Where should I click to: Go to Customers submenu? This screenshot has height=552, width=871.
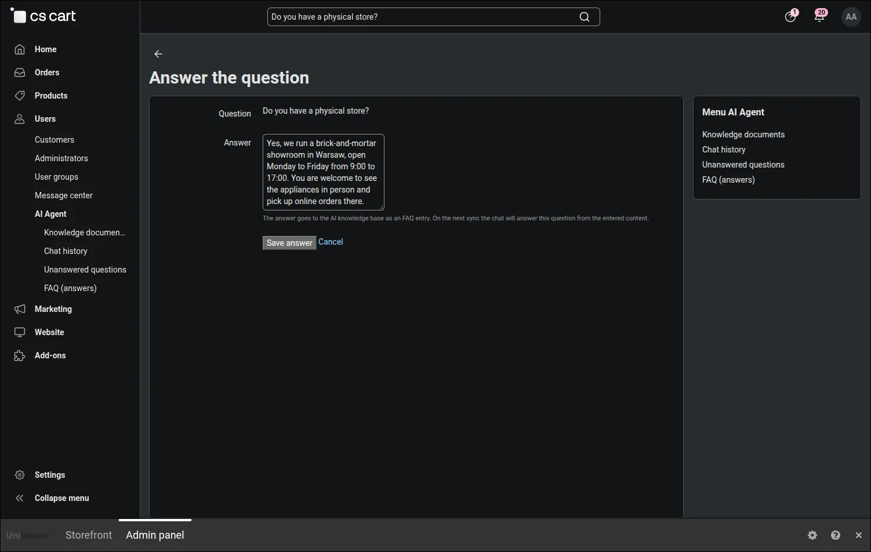pos(55,140)
